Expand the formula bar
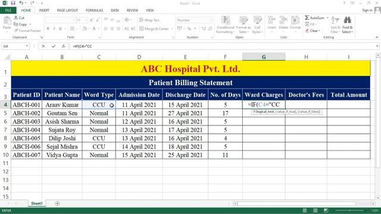 377,46
